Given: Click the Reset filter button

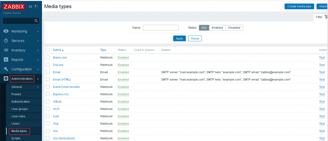Looking at the screenshot, I should click(x=195, y=39).
